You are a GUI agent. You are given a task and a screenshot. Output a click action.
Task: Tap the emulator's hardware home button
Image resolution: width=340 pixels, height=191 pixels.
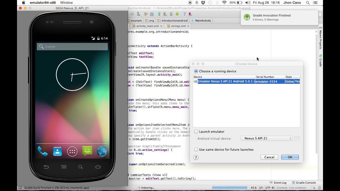[98, 167]
